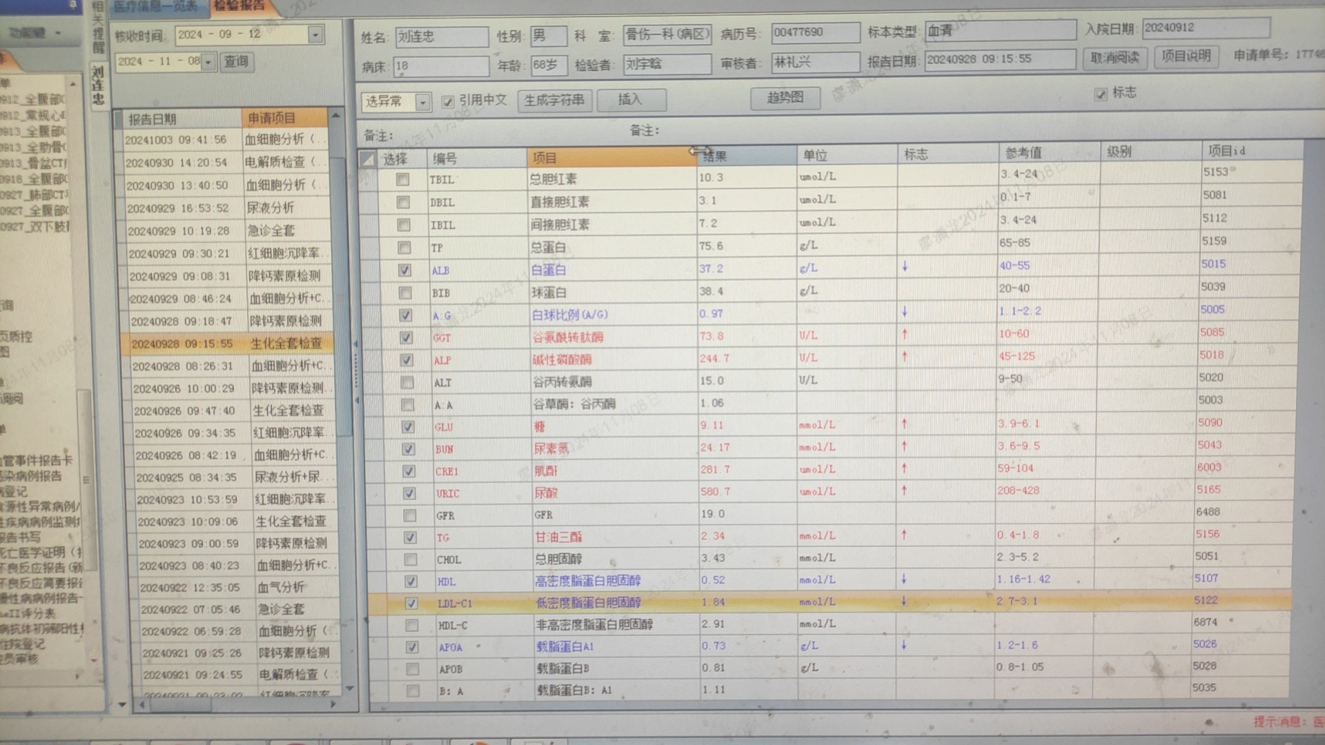Check the TBIL 总胆红素 row checkbox

(402, 180)
